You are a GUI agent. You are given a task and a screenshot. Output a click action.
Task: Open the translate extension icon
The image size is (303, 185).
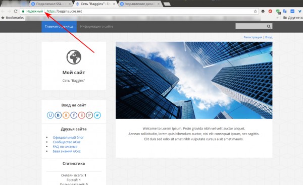[x=285, y=11]
